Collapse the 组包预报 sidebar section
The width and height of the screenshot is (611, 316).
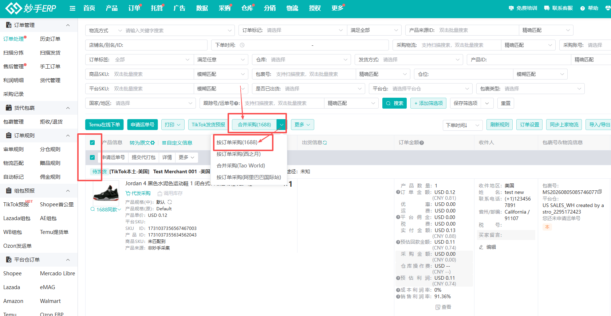[68, 191]
